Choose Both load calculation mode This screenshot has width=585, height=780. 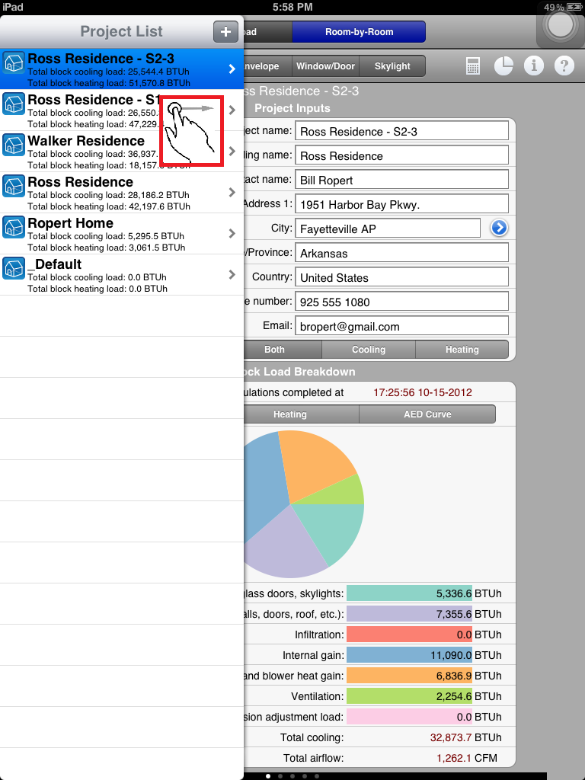pyautogui.click(x=283, y=349)
